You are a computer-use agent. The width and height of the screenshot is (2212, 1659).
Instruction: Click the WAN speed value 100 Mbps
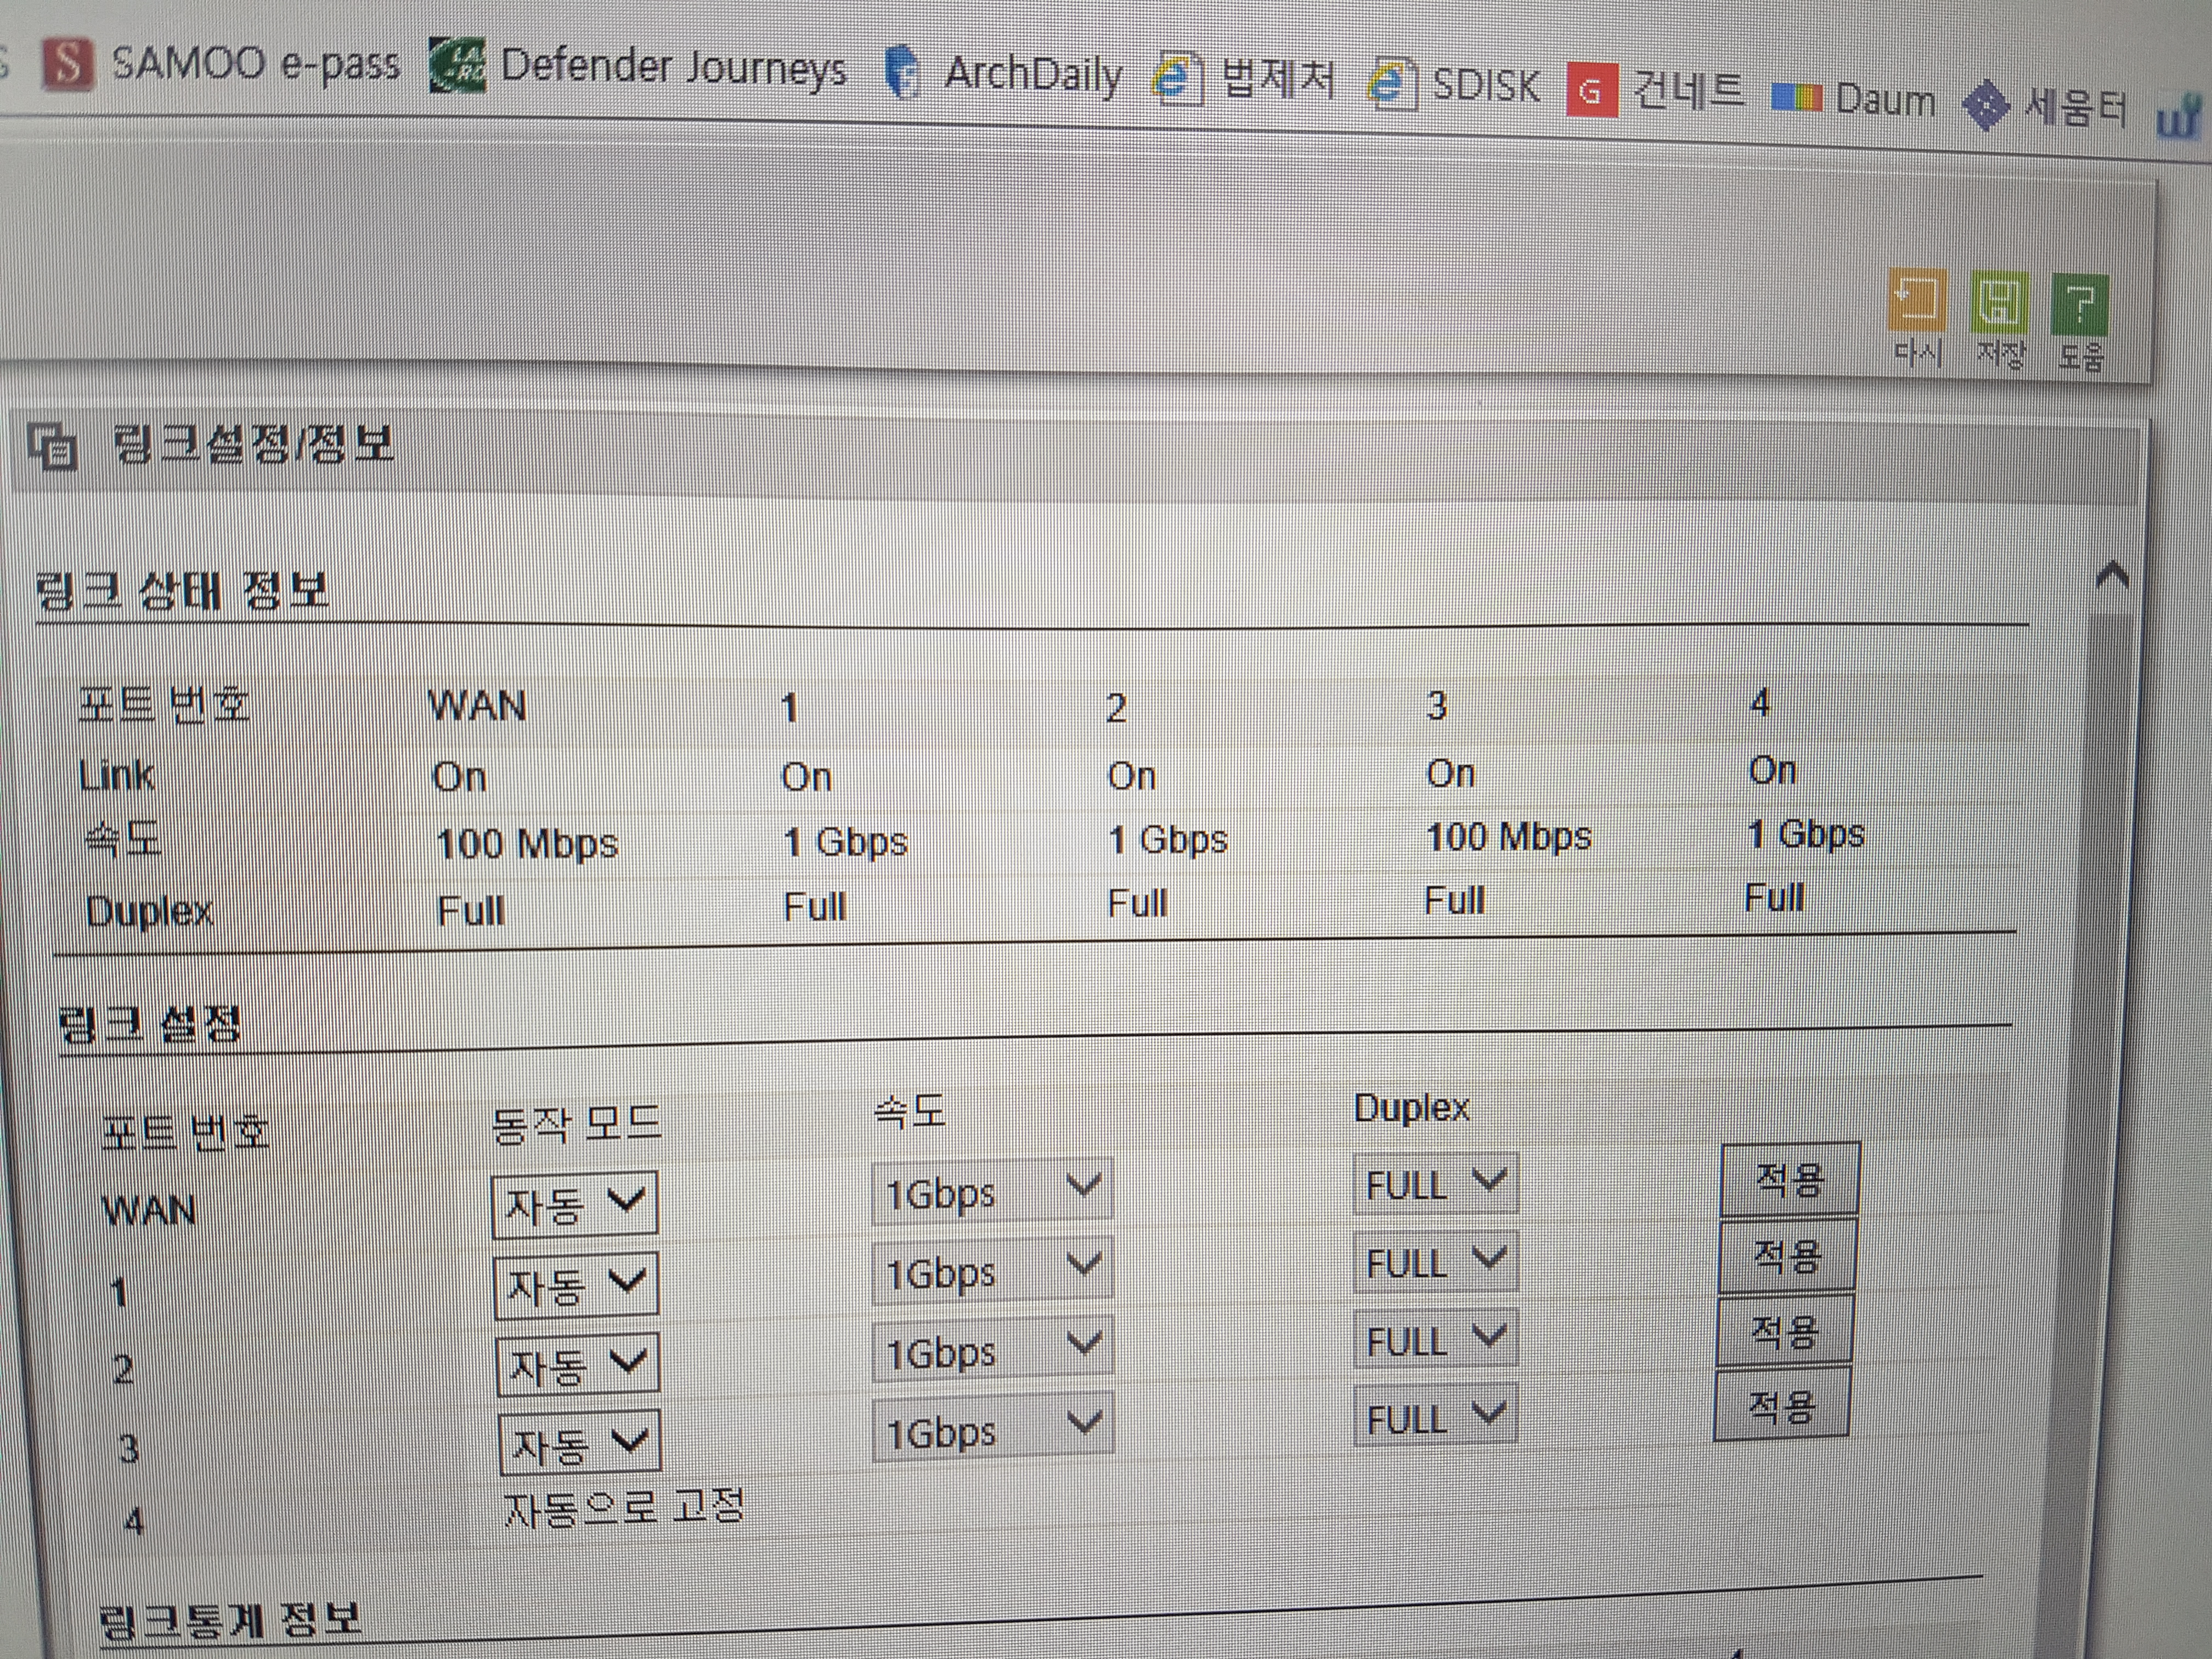[x=527, y=844]
